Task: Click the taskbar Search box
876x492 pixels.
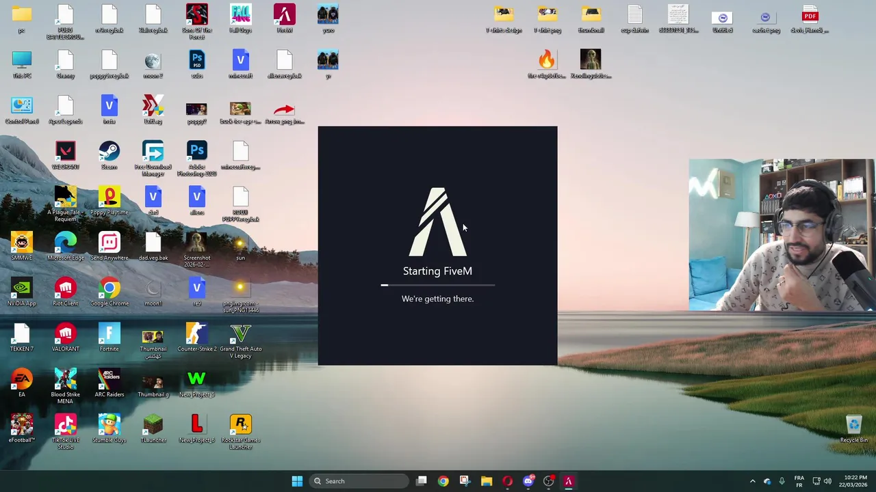Action: [359, 481]
